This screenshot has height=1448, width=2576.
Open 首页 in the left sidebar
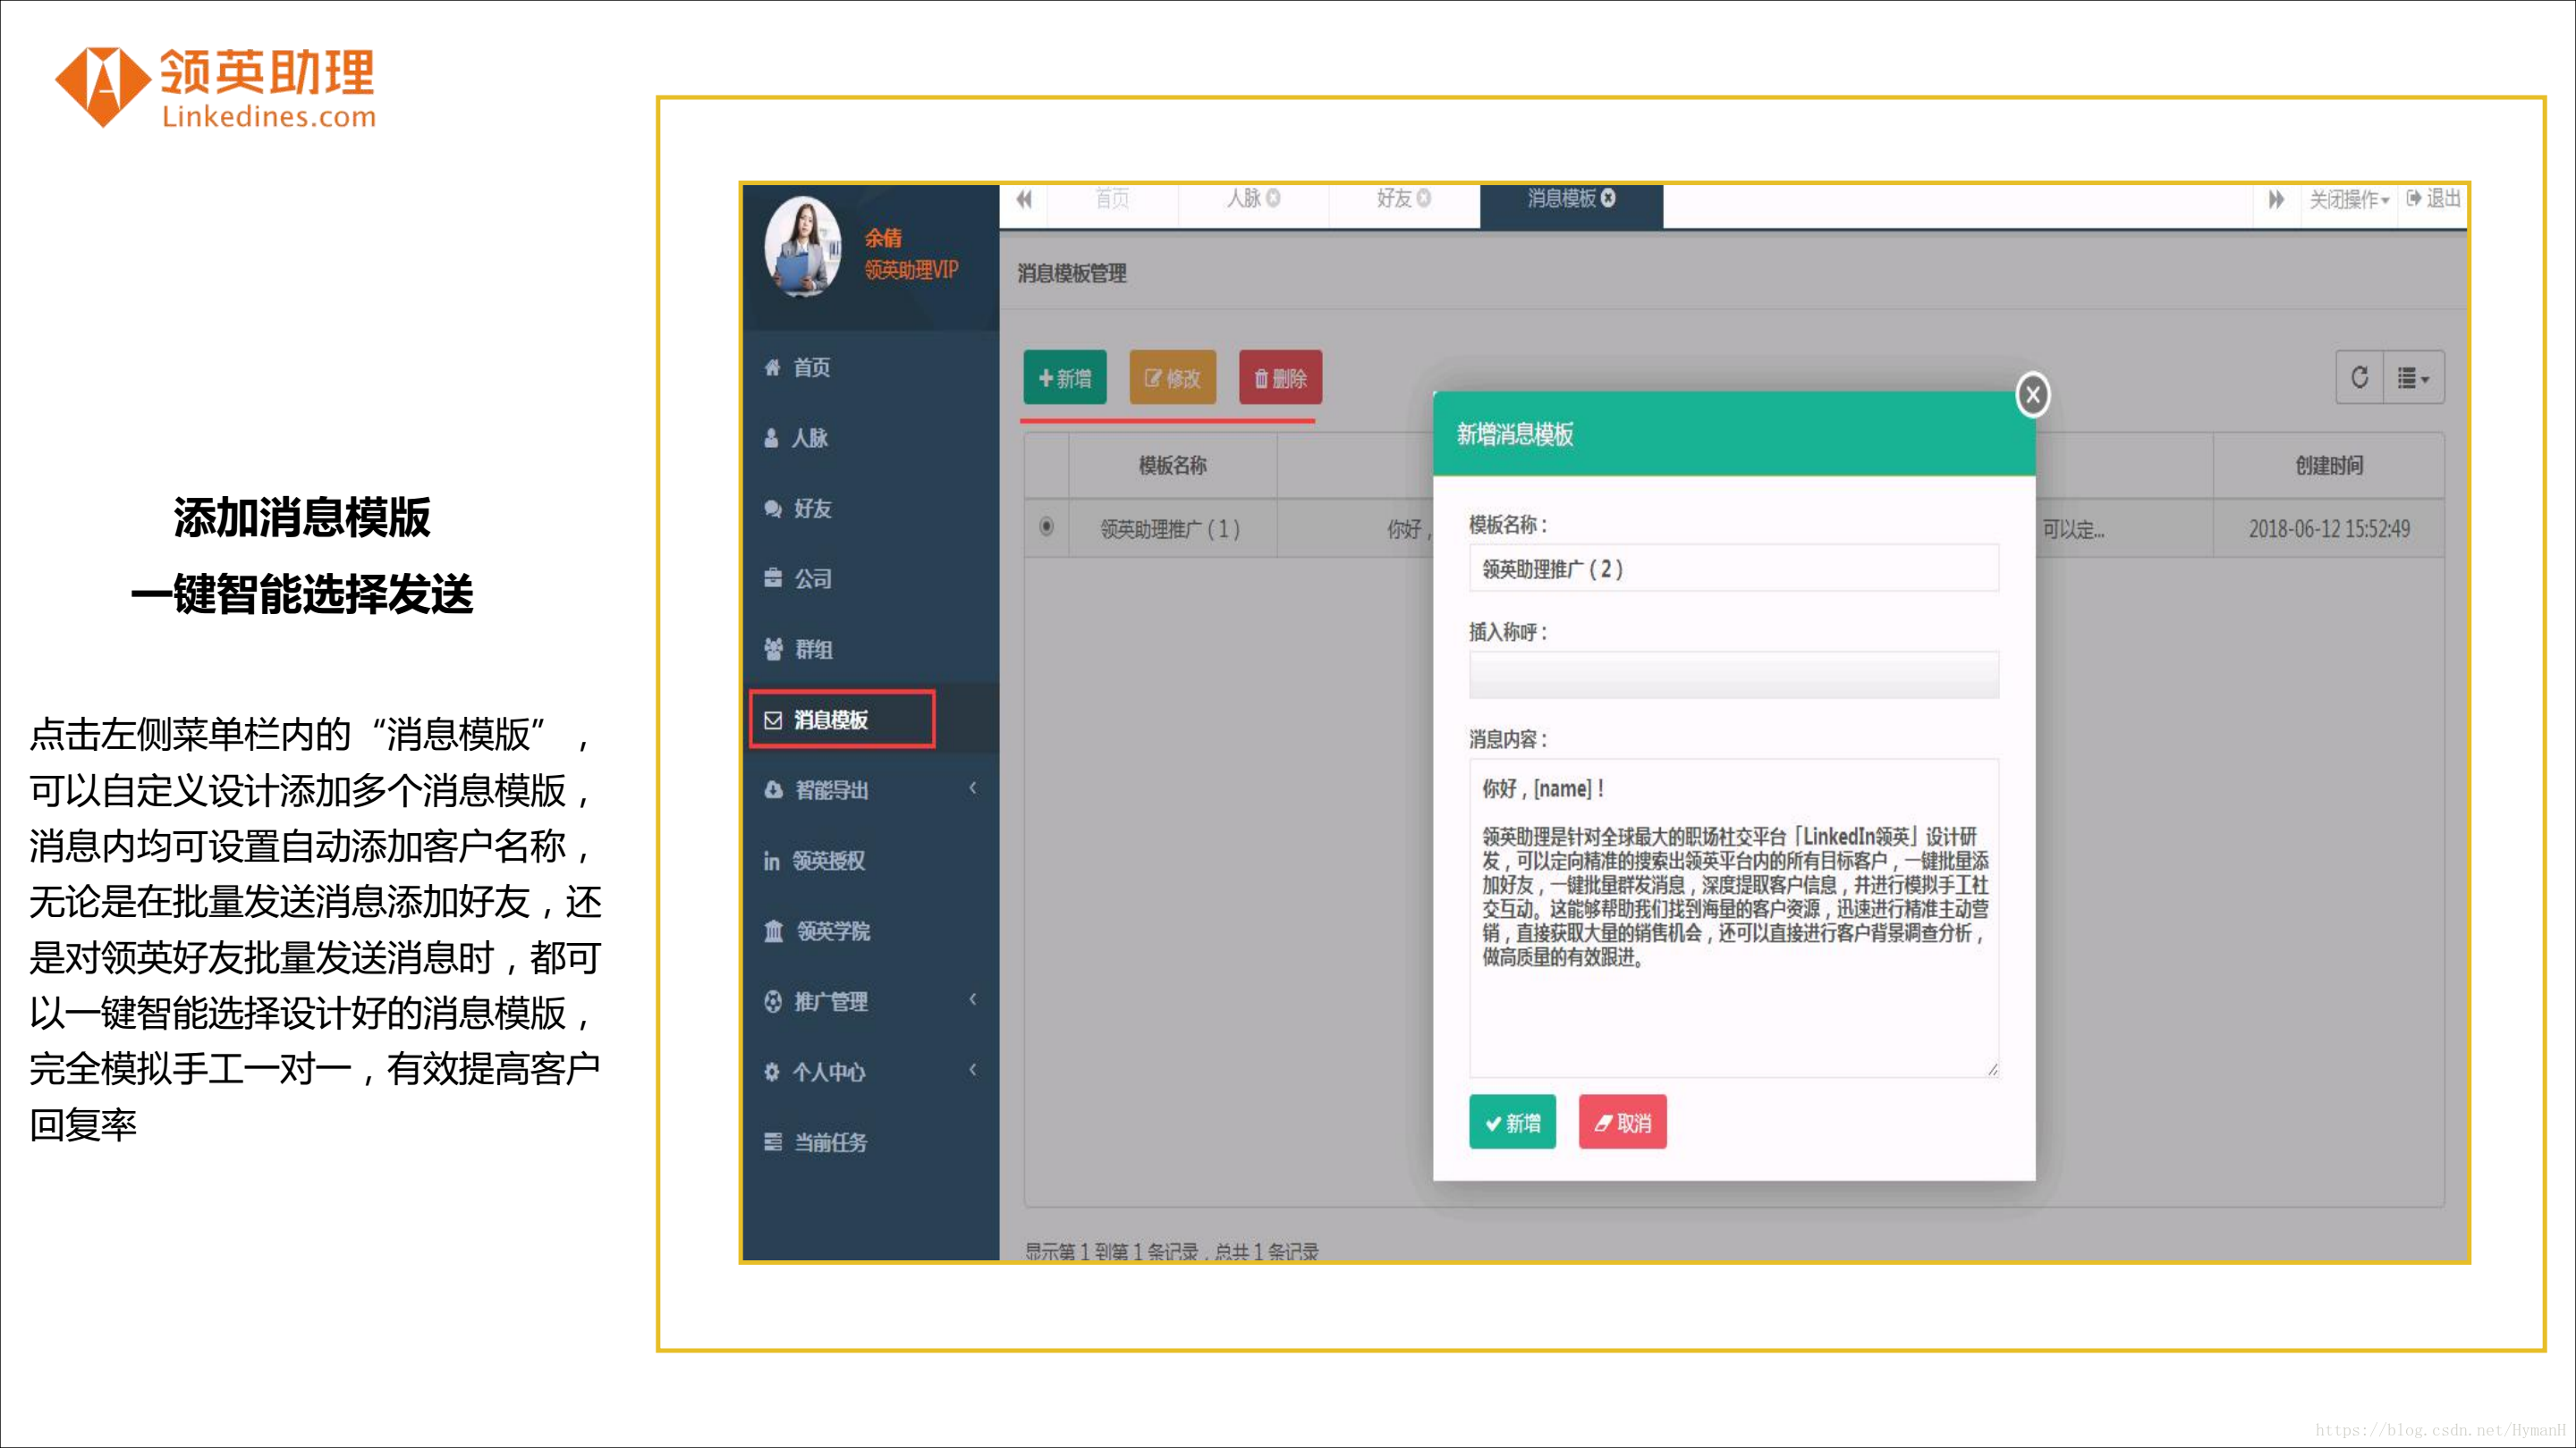click(870, 367)
